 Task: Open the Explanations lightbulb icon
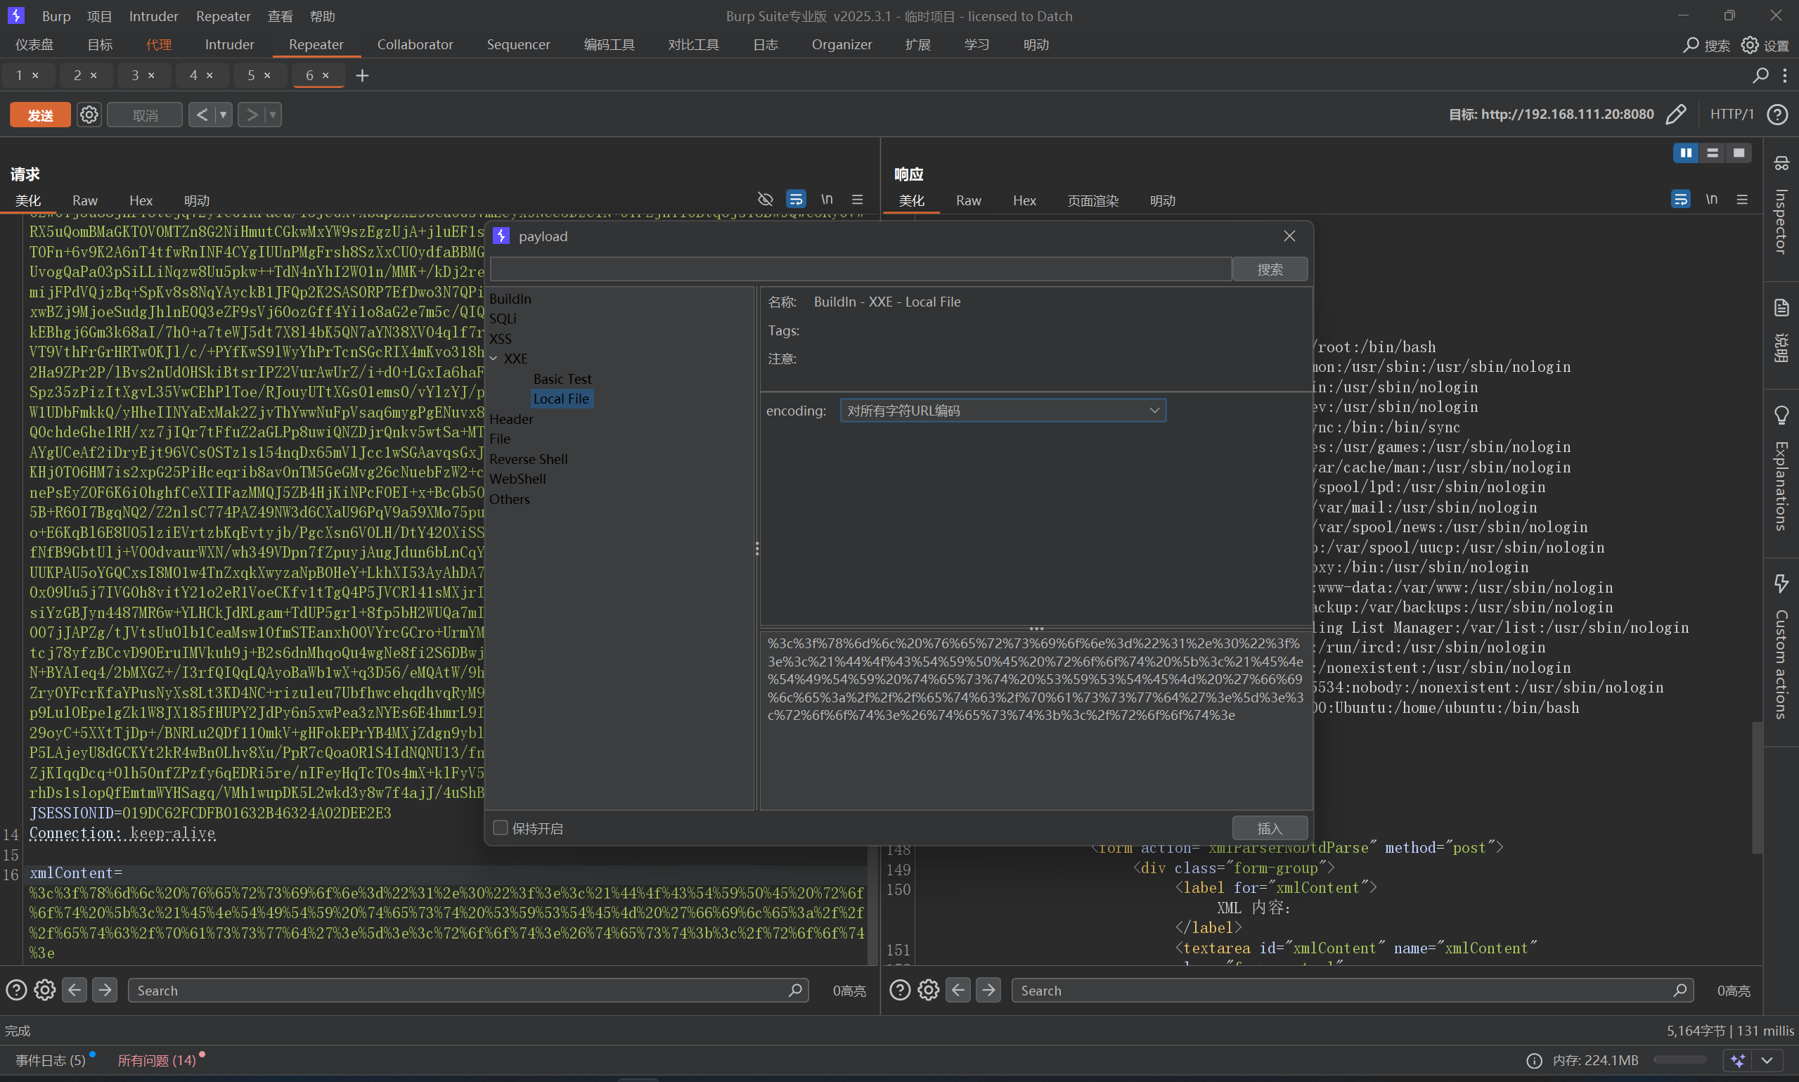1781,416
